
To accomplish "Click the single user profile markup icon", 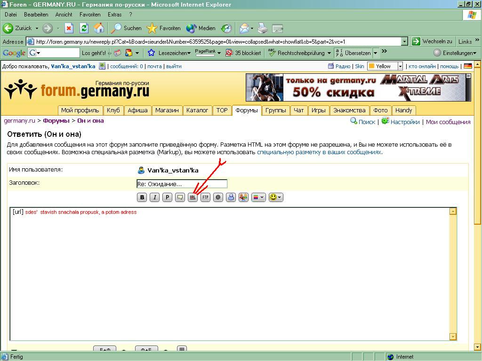I will coord(231,197).
